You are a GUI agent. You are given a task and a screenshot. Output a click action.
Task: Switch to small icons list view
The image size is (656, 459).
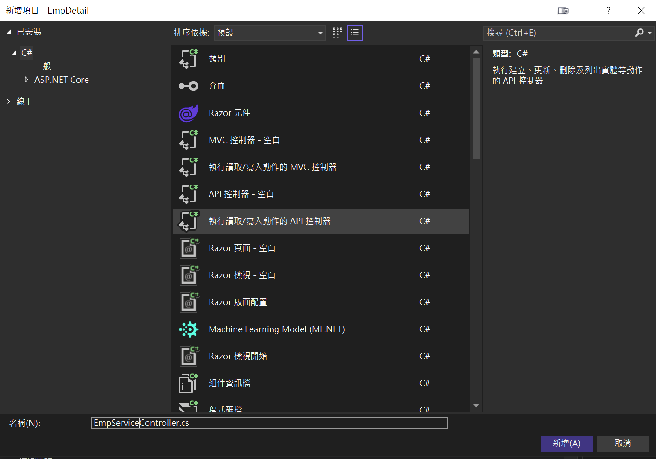click(x=355, y=33)
